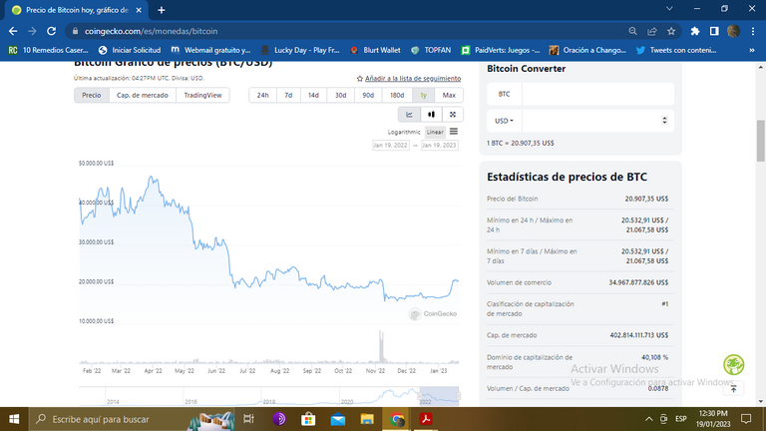Click the chart navigator range selection
The image size is (766, 431).
pos(439,395)
